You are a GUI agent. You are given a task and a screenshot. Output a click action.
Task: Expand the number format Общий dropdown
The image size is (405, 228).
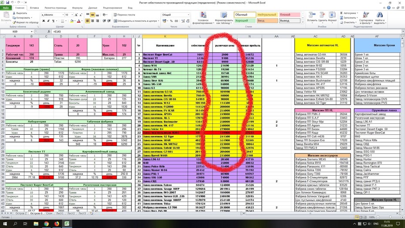point(188,15)
